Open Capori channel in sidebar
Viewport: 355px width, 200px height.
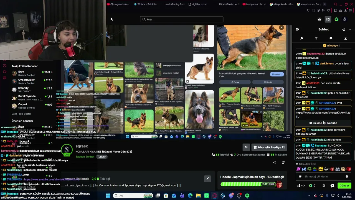point(32,106)
